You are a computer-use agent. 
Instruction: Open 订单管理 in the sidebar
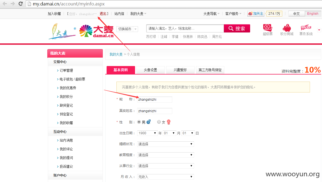tap(66, 70)
